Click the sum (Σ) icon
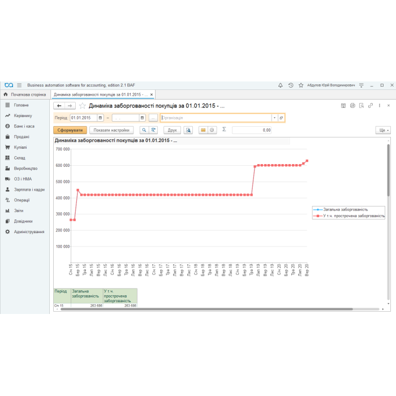 (224, 130)
